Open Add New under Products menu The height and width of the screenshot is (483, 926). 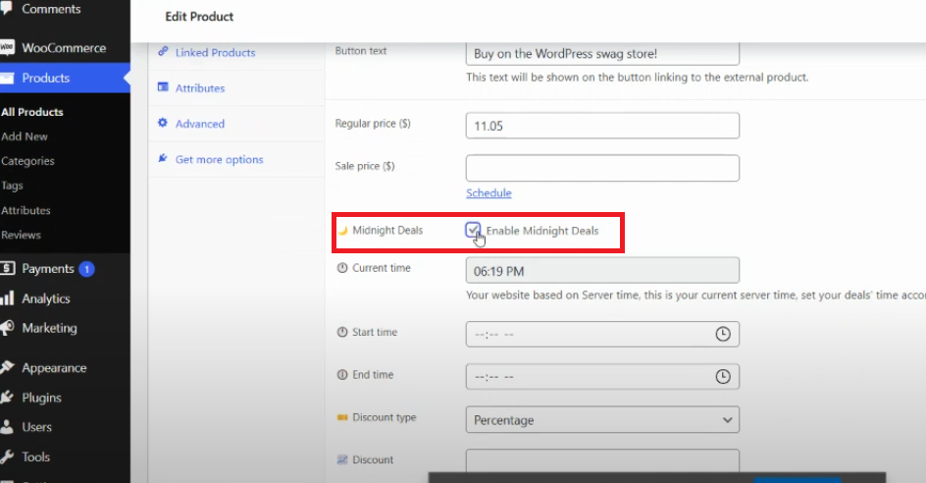coord(25,136)
